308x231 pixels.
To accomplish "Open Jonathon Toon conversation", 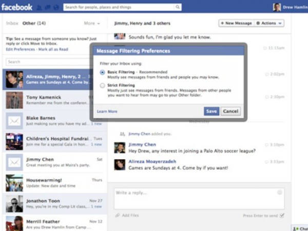I will coord(55,204).
